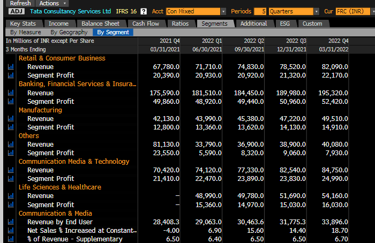
Task: Chart Revenue by End User row
Action: click(x=11, y=222)
